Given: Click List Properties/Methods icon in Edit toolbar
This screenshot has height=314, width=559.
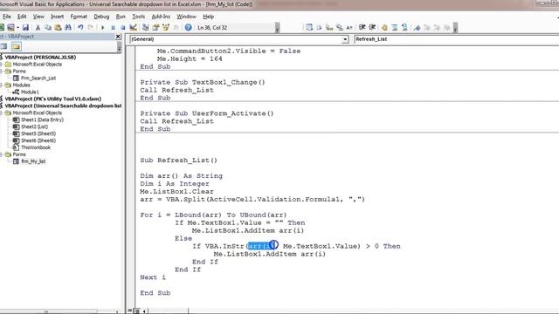Looking at the screenshot, I should tap(308, 27).
